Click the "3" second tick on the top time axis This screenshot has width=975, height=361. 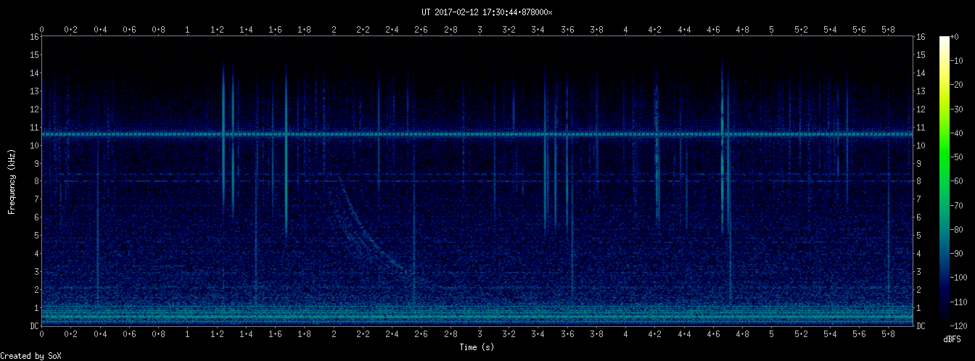click(480, 30)
